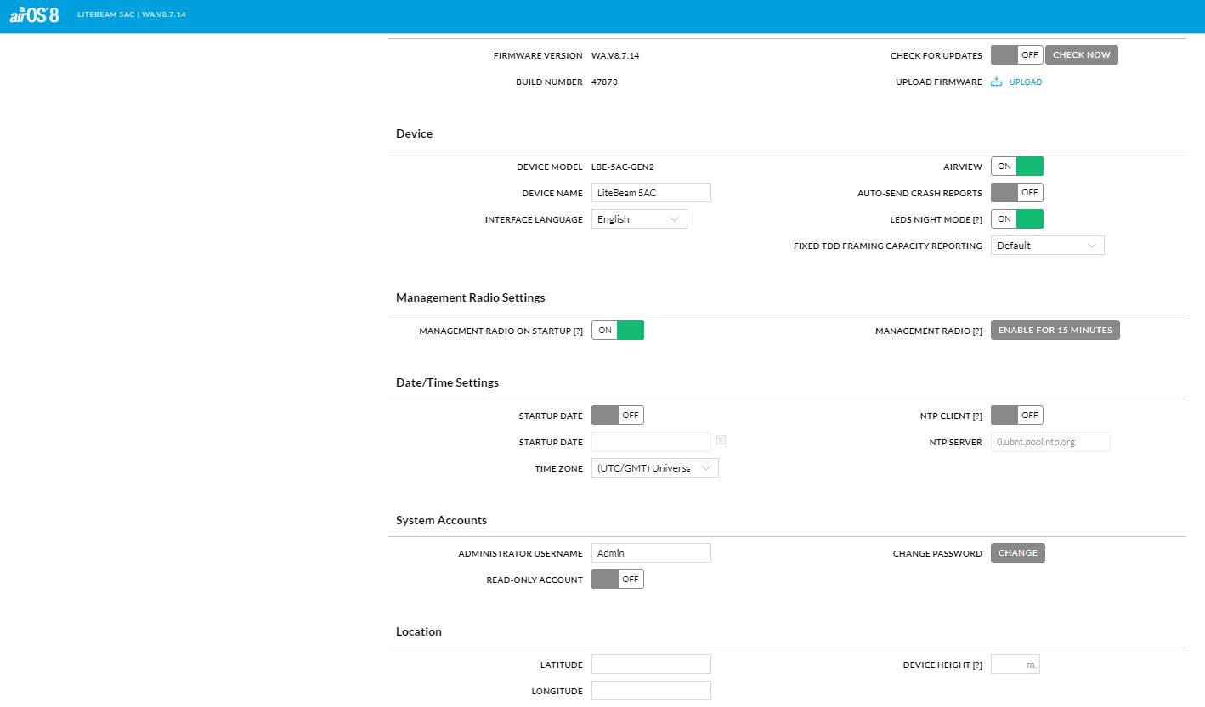Expand the Time Zone dropdown
Screen dimensions: 1205x707
coord(655,468)
